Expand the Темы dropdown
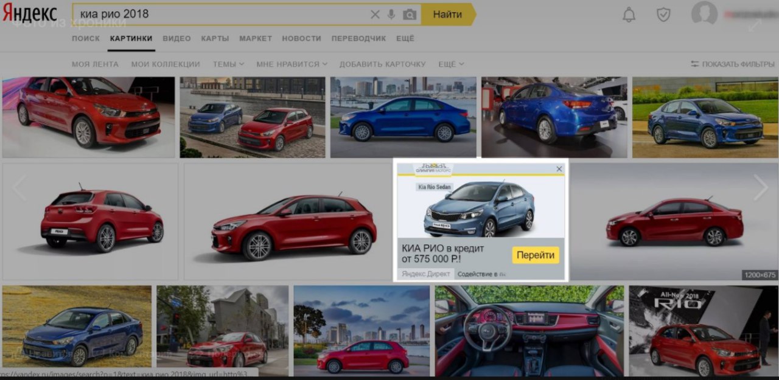This screenshot has width=779, height=380. coord(228,64)
